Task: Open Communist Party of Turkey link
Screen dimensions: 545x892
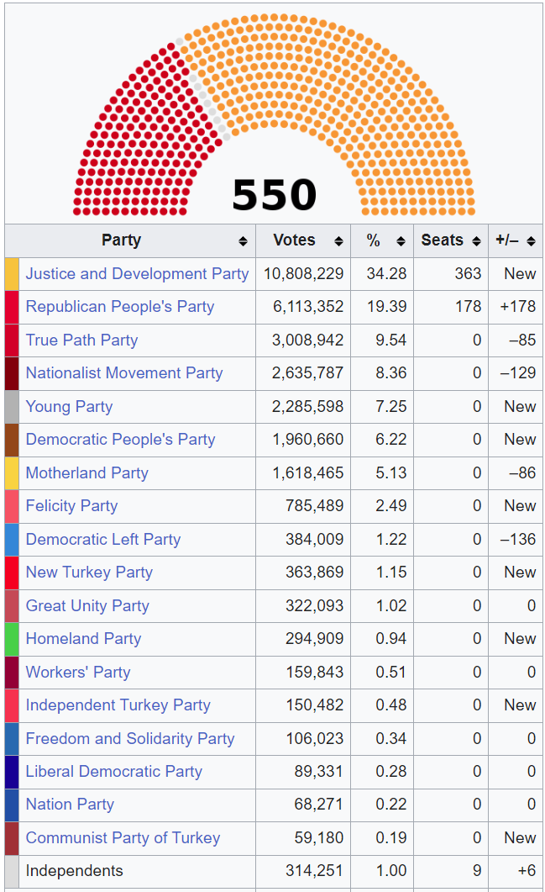Action: click(x=123, y=838)
